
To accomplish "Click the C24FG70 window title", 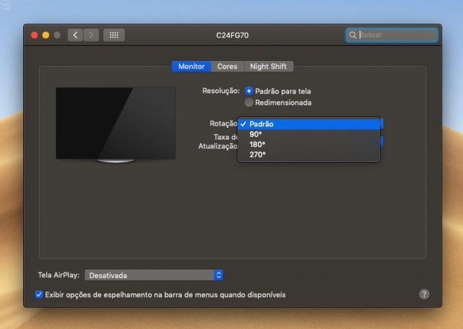I will coord(232,35).
